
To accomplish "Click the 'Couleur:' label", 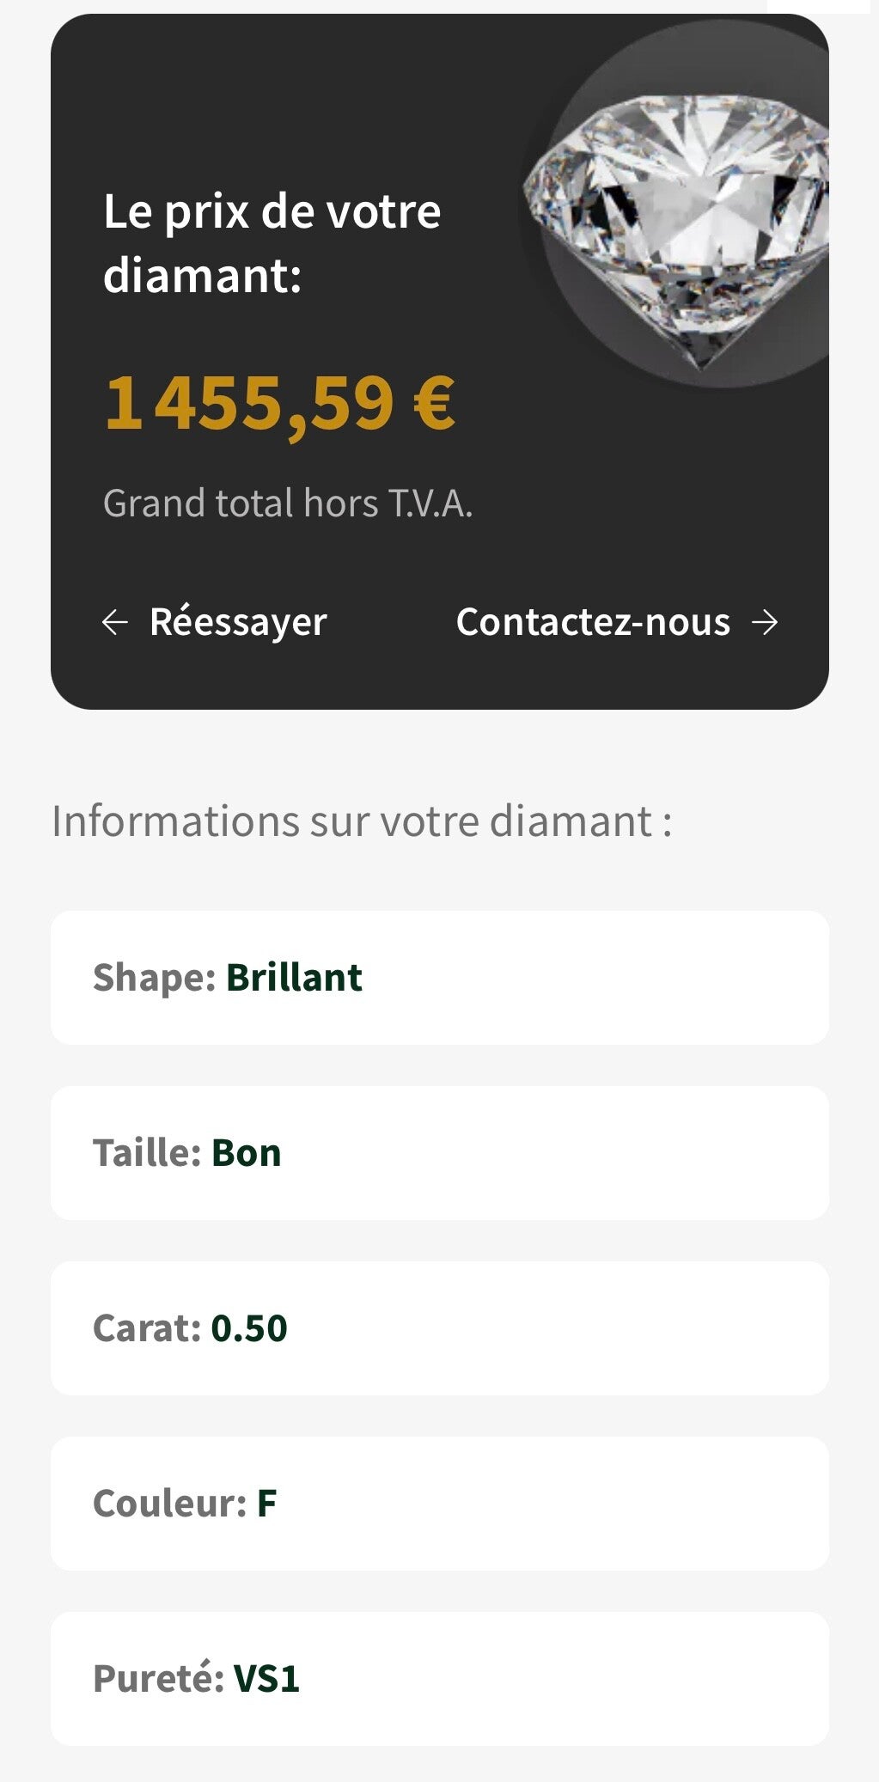I will tap(169, 1504).
